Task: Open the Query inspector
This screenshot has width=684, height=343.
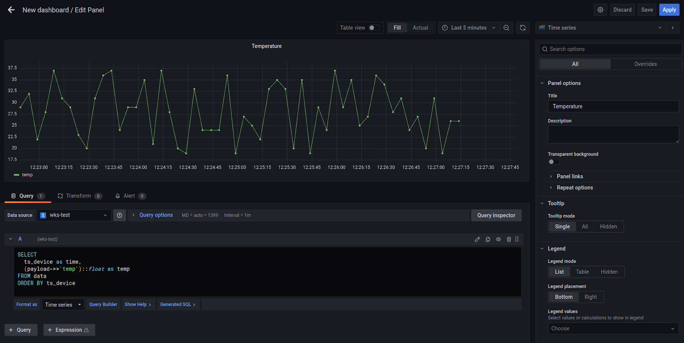Action: [496, 215]
